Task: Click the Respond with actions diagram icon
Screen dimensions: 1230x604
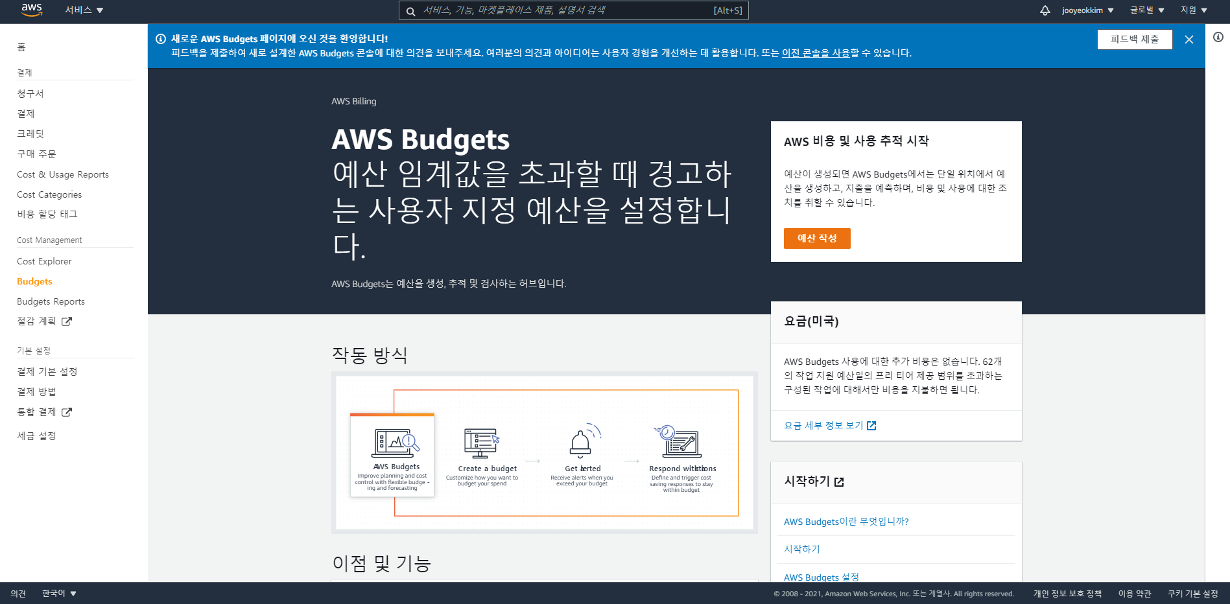Action: click(678, 442)
